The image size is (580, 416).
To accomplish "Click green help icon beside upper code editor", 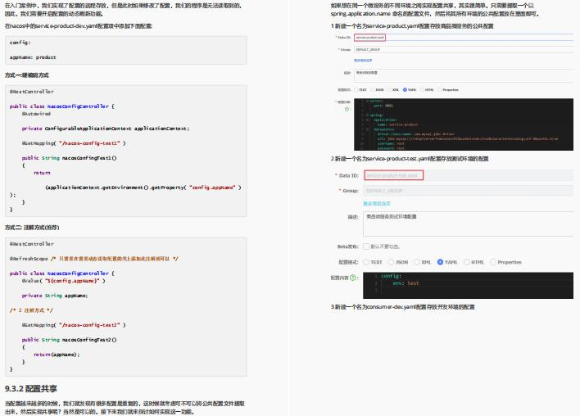I will coord(347,109).
